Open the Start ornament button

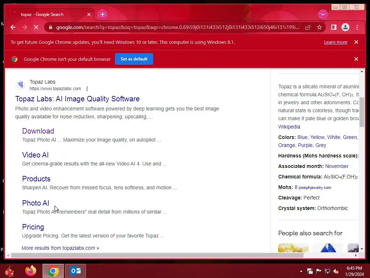coord(9,271)
